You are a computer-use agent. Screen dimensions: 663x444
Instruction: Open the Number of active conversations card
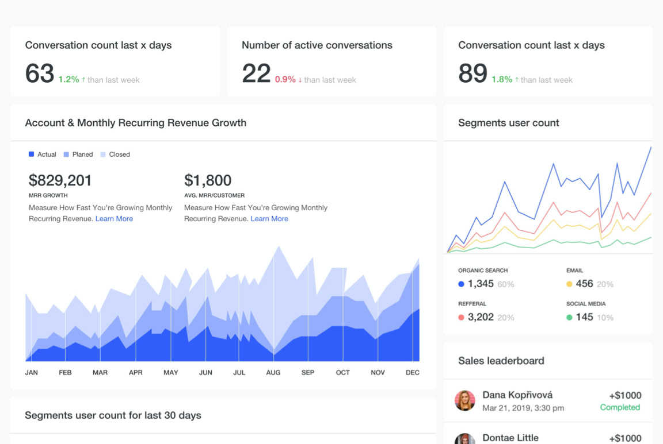(331, 61)
